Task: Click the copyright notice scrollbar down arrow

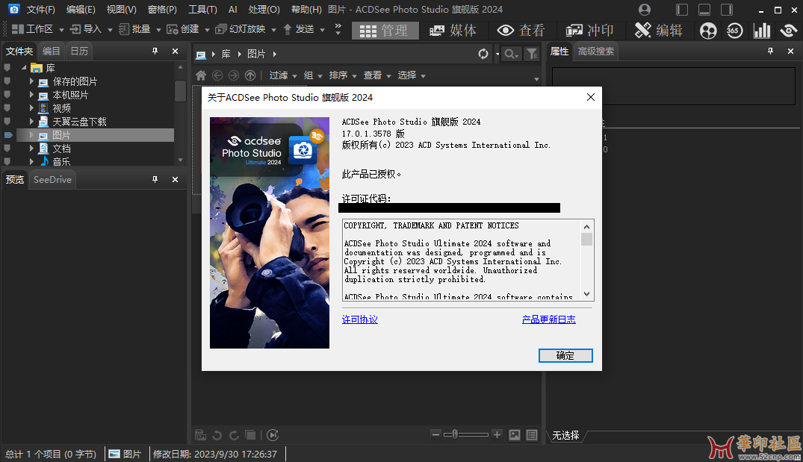Action: point(587,294)
